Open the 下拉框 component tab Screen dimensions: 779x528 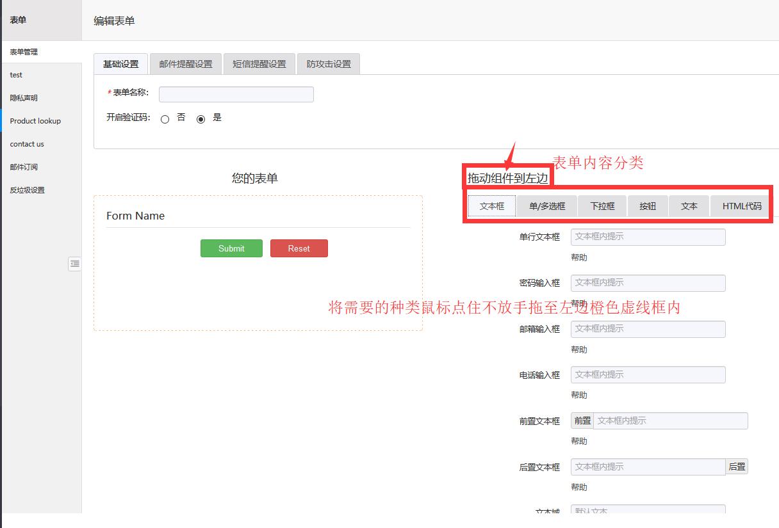(x=602, y=206)
